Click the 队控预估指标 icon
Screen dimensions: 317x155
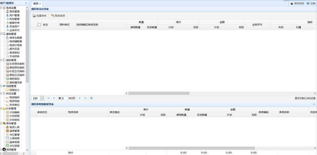pyautogui.click(x=8, y=64)
